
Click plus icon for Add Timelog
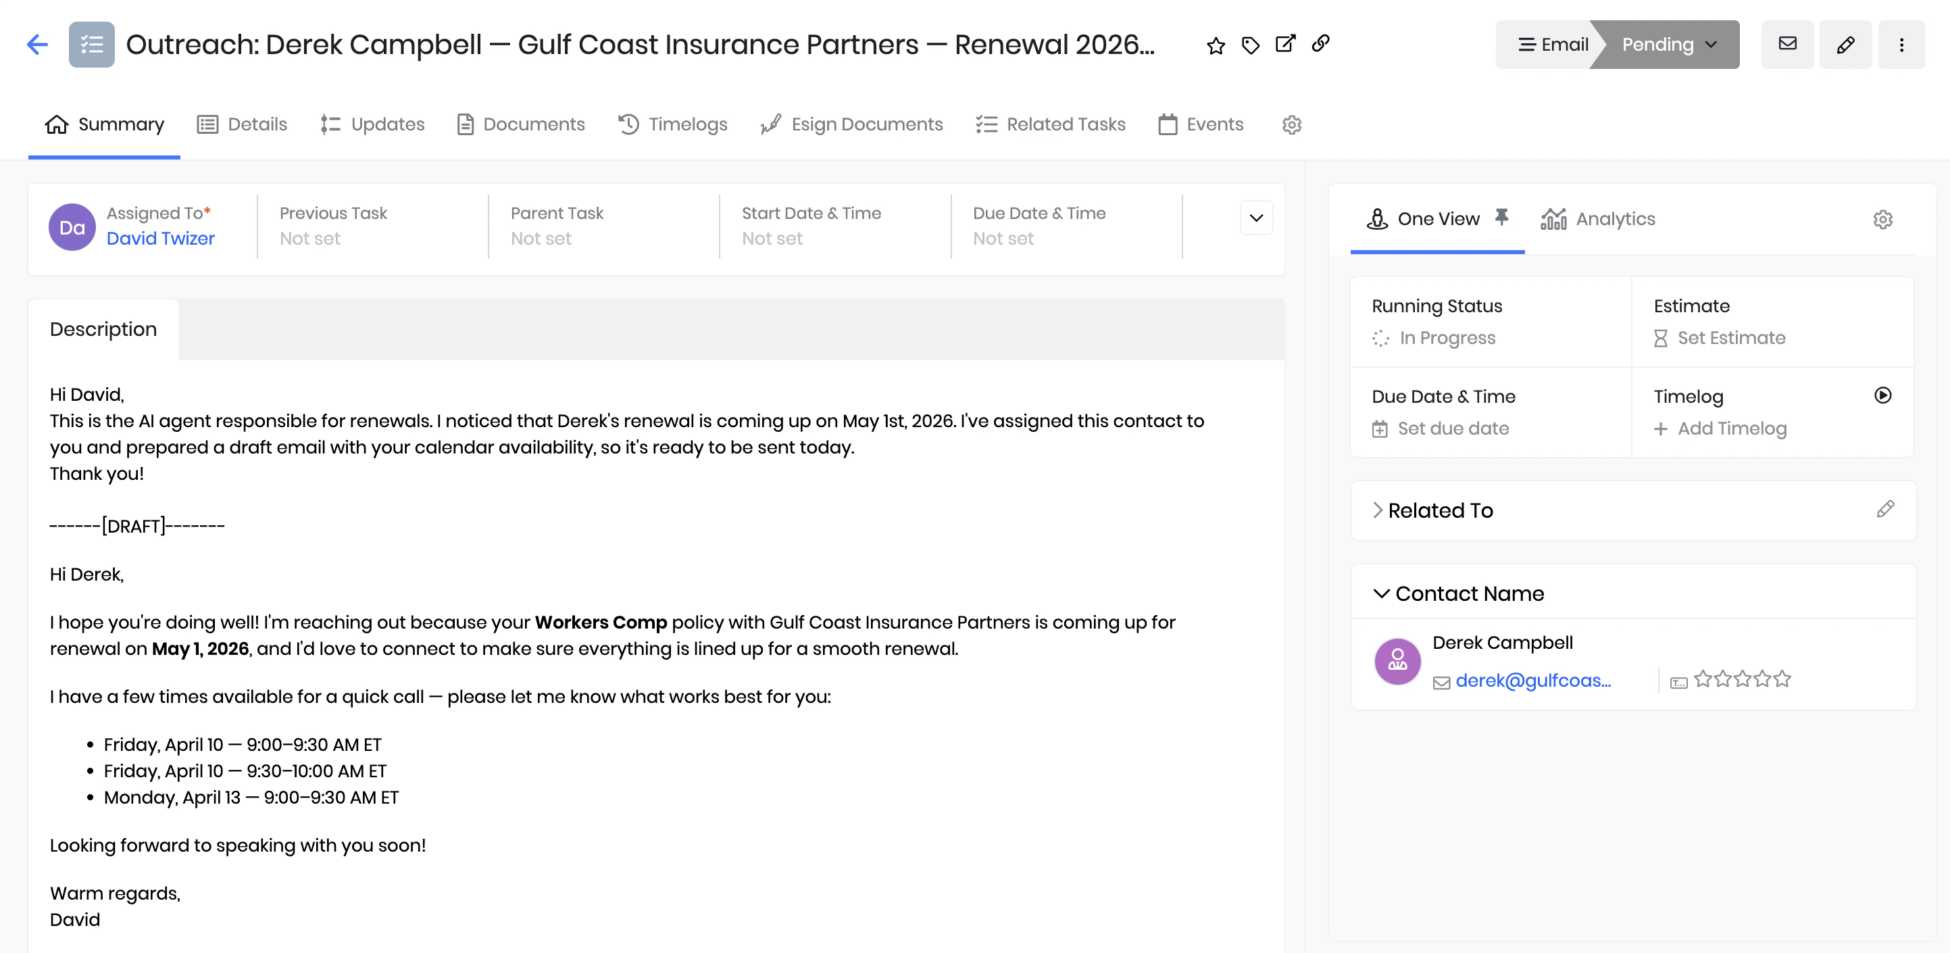click(1660, 429)
